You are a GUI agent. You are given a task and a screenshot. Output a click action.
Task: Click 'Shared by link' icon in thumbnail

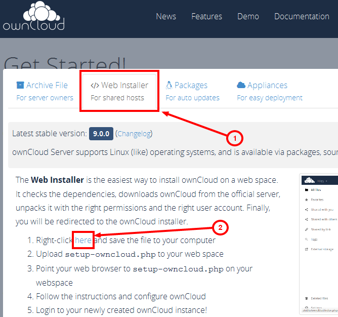click(x=307, y=229)
